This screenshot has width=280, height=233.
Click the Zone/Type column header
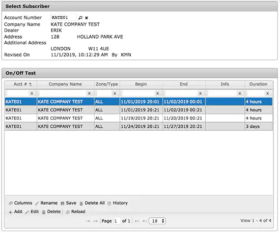click(x=107, y=84)
